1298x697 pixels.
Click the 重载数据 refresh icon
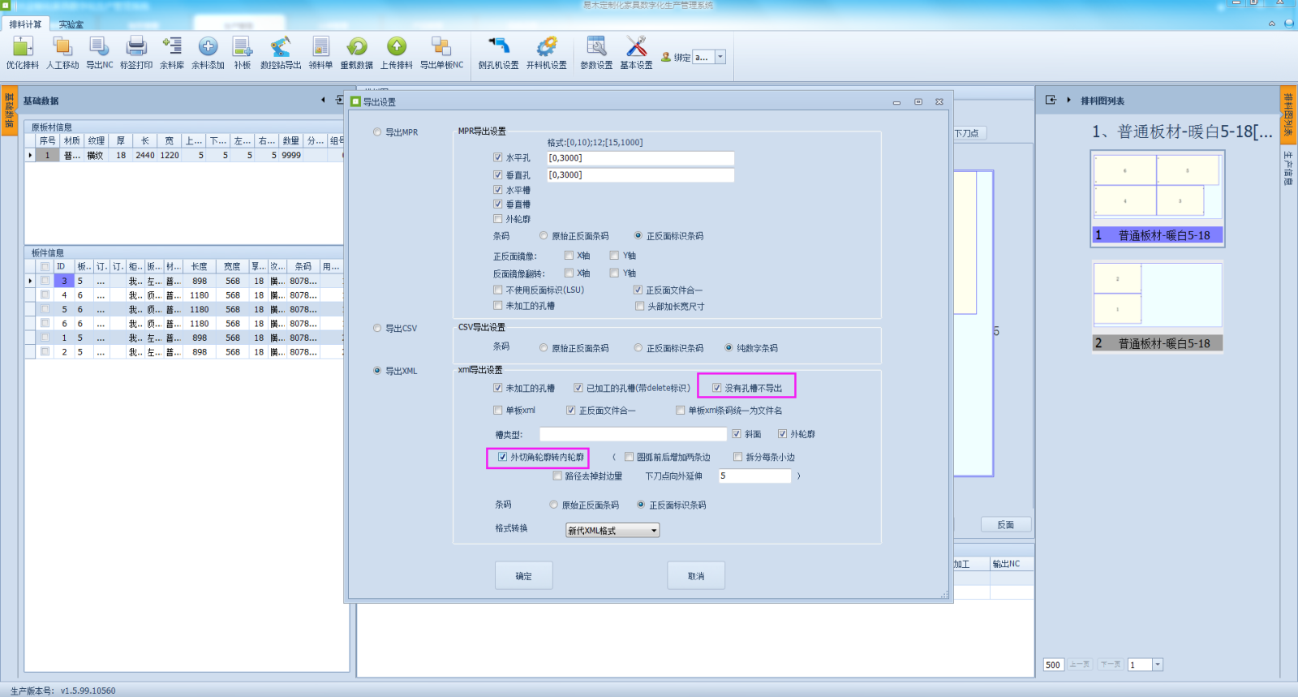click(357, 46)
